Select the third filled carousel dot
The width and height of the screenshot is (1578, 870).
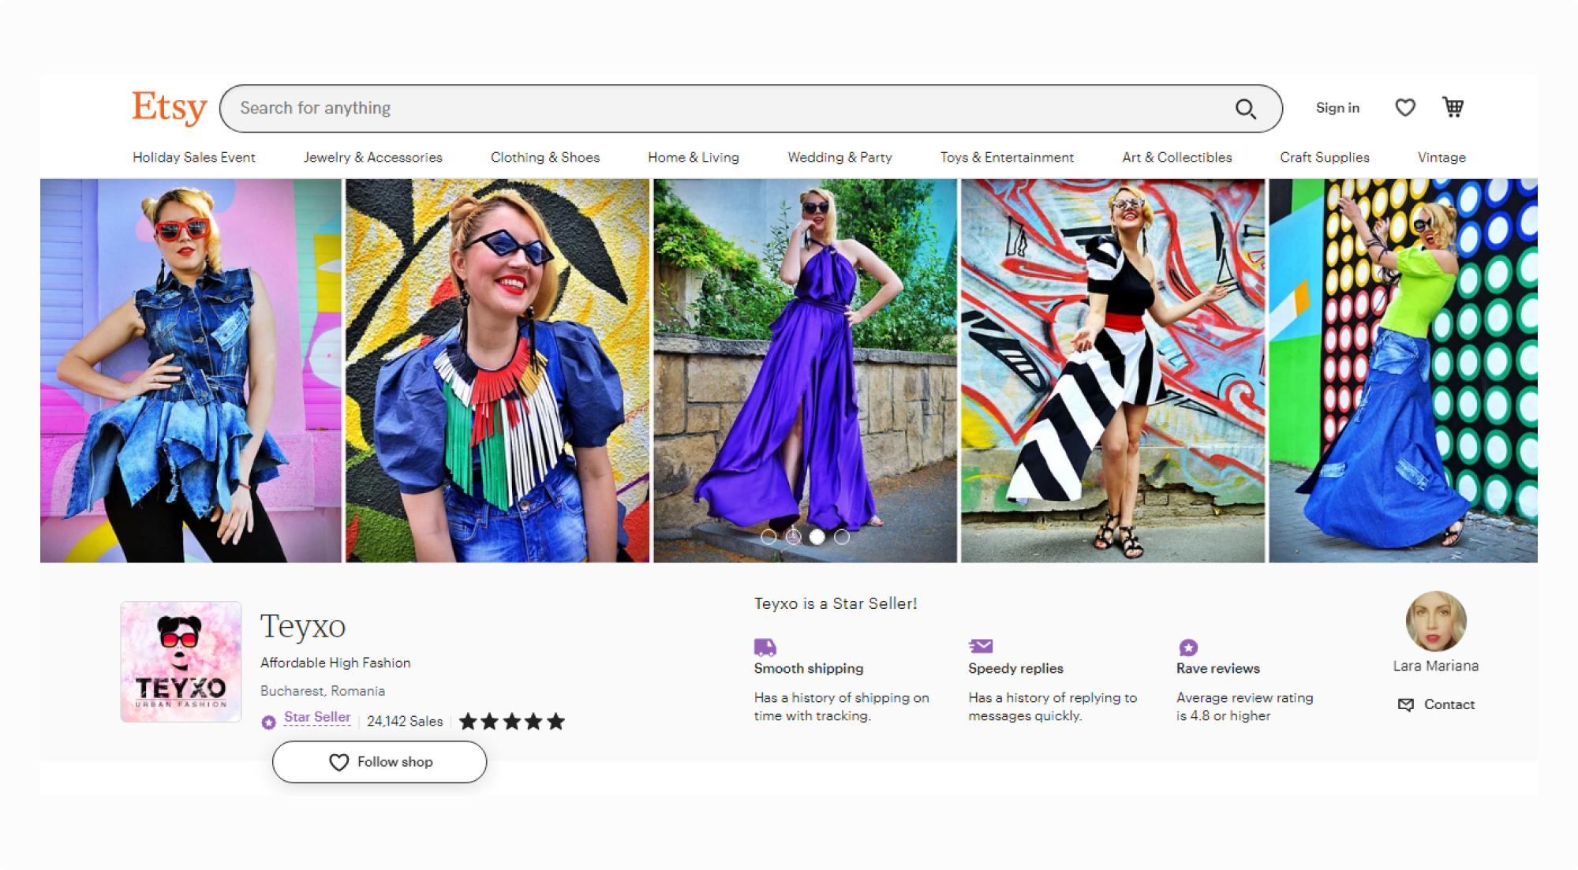tap(817, 537)
